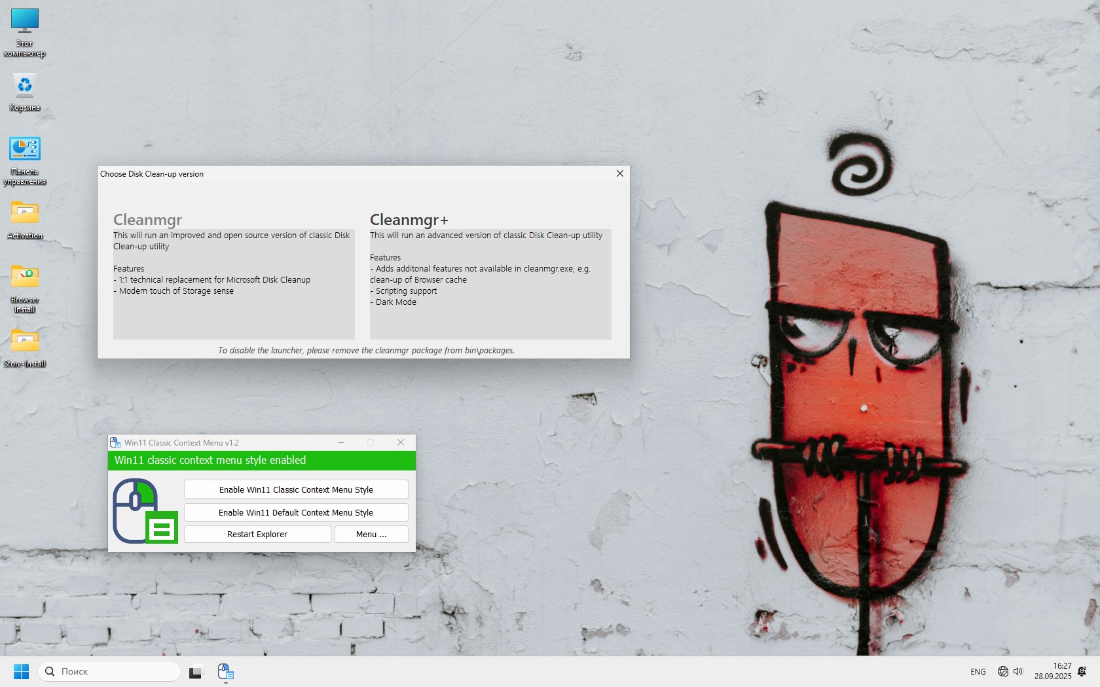Switch the ENG input language indicator
The width and height of the screenshot is (1100, 687).
coord(978,672)
